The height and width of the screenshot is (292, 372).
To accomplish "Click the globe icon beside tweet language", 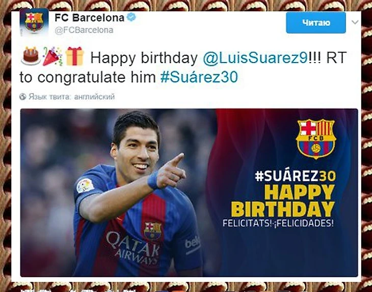I will coord(23,97).
